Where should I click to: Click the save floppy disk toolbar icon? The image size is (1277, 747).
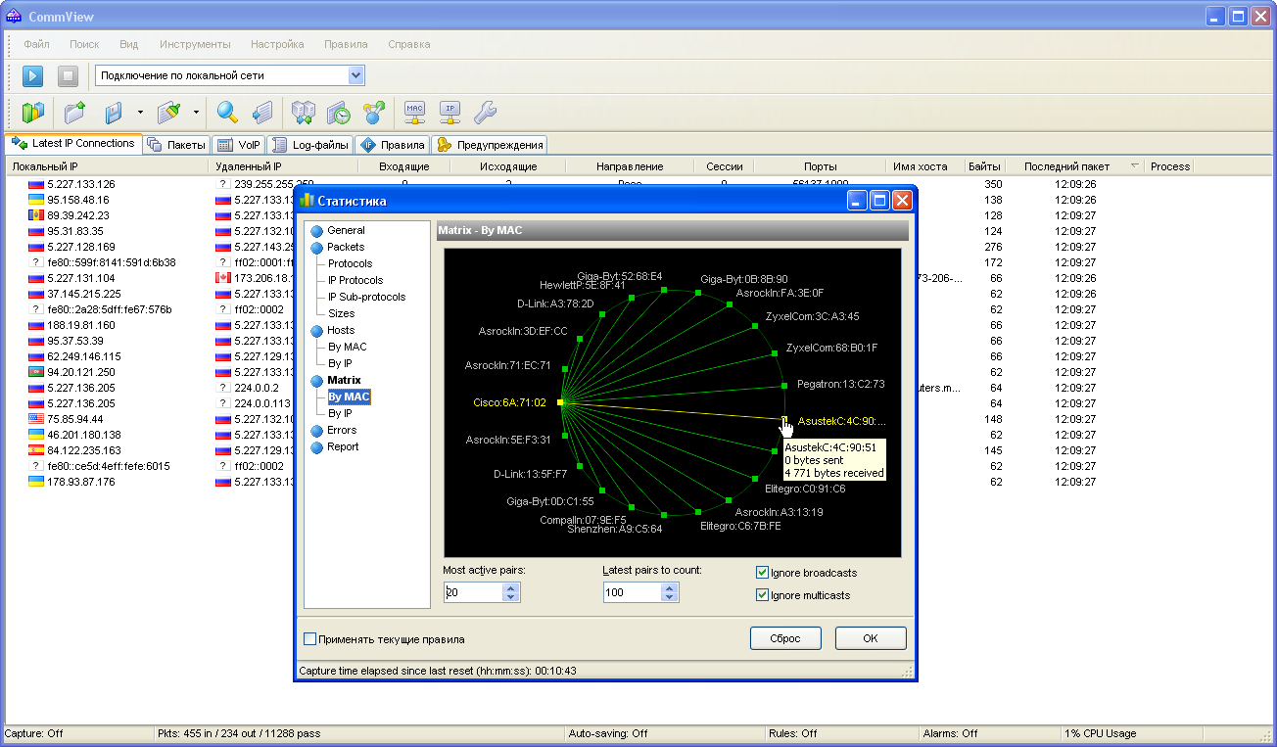(x=114, y=113)
